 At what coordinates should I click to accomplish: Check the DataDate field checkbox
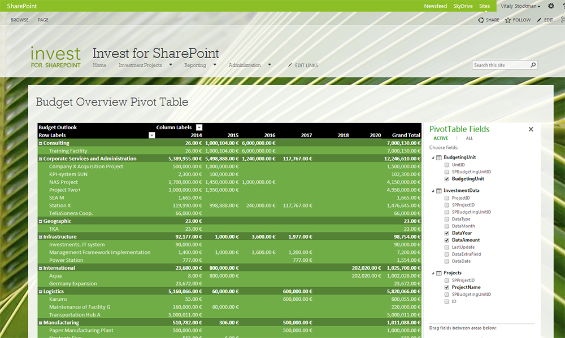tap(447, 261)
